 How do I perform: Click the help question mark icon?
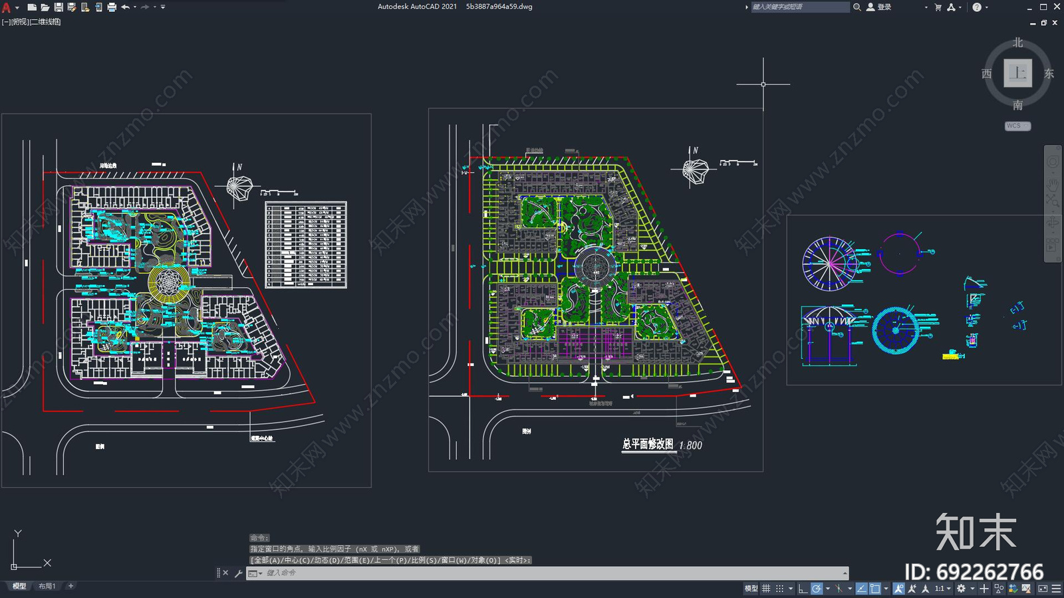976,7
